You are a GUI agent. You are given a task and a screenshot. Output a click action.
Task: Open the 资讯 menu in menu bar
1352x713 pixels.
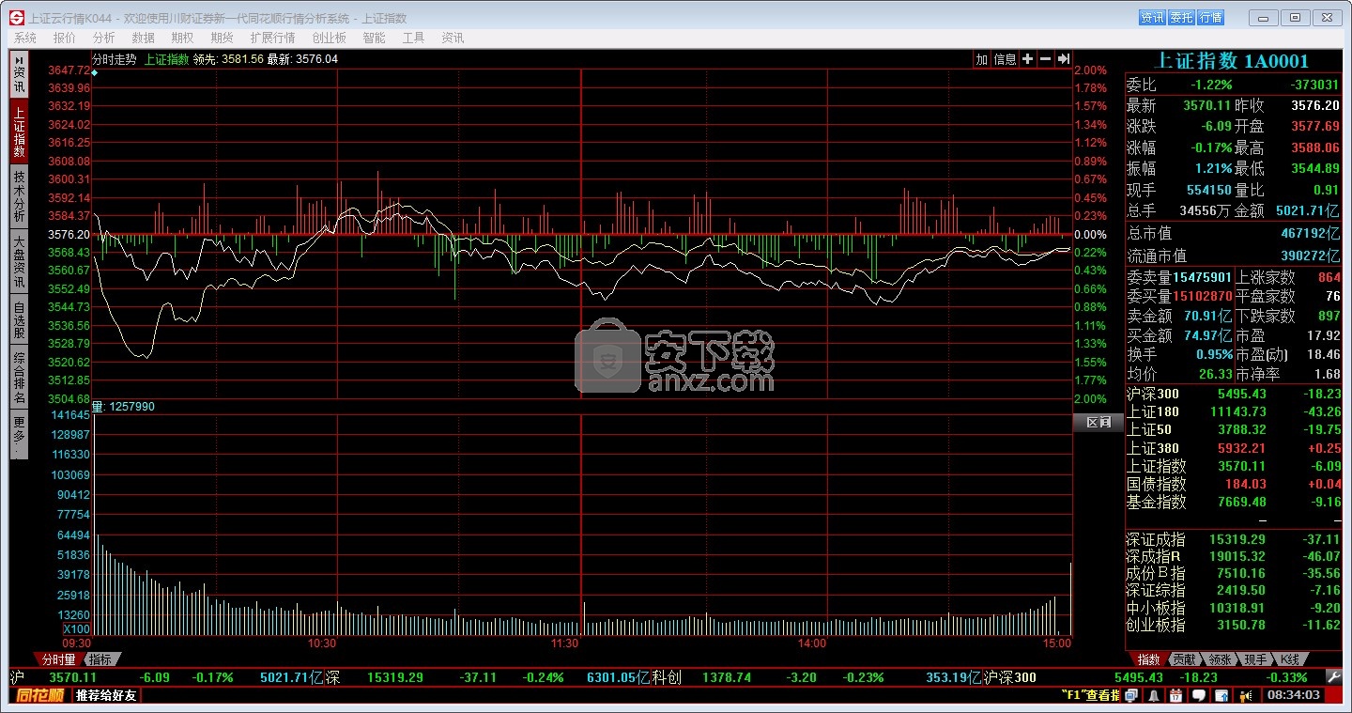(453, 38)
